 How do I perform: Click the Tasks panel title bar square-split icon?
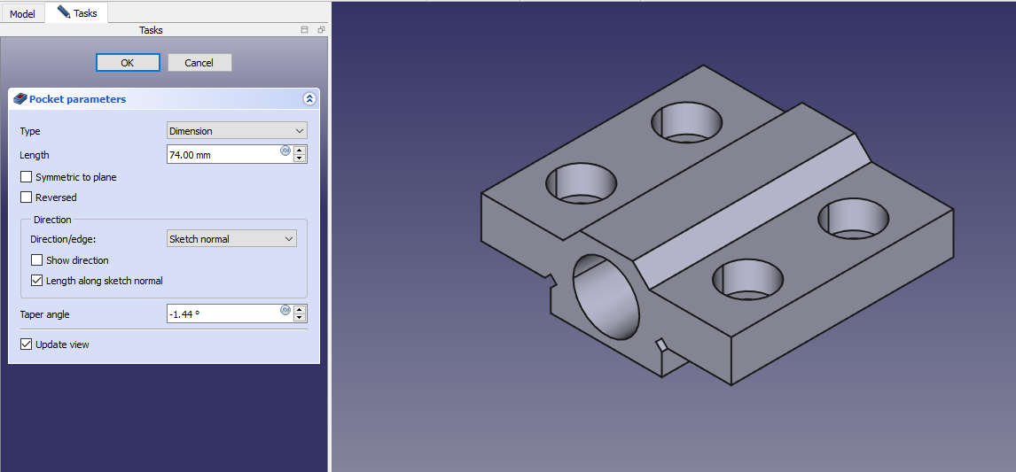coord(305,30)
